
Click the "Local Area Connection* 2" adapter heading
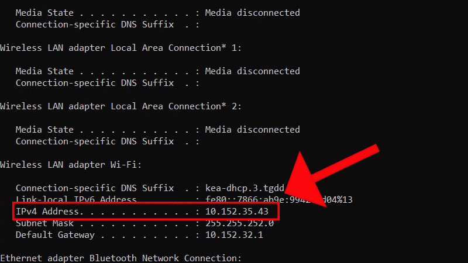pyautogui.click(x=121, y=106)
